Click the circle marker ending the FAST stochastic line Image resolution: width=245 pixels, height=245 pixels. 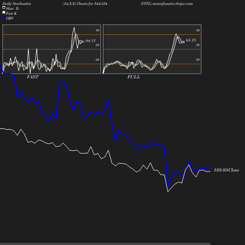(x=80, y=42)
